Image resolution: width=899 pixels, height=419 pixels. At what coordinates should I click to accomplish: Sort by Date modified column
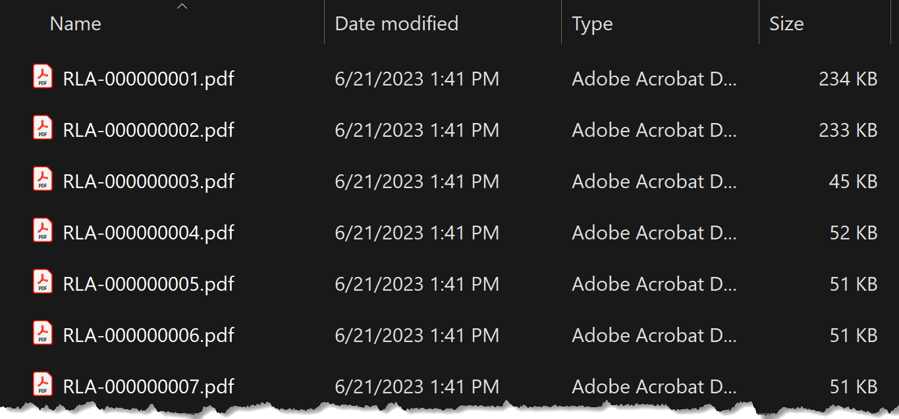tap(396, 24)
